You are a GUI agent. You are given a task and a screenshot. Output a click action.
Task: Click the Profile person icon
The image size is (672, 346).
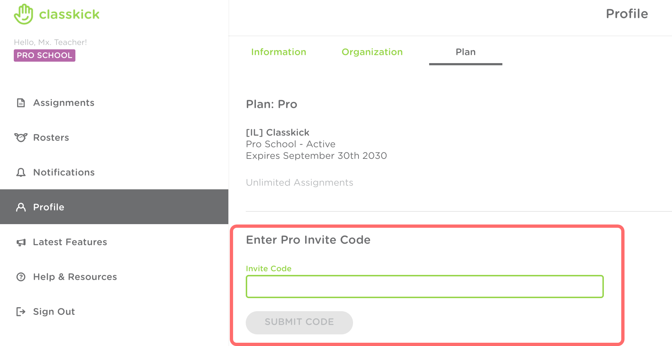click(x=21, y=207)
